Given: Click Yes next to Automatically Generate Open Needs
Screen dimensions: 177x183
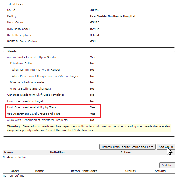Looking at the screenshot, I should 93,57.
